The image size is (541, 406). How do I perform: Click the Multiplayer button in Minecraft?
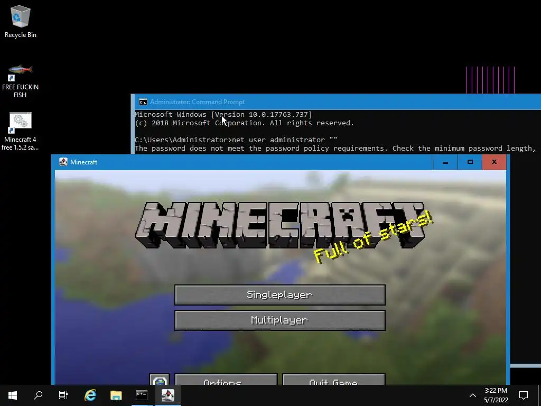click(x=280, y=320)
